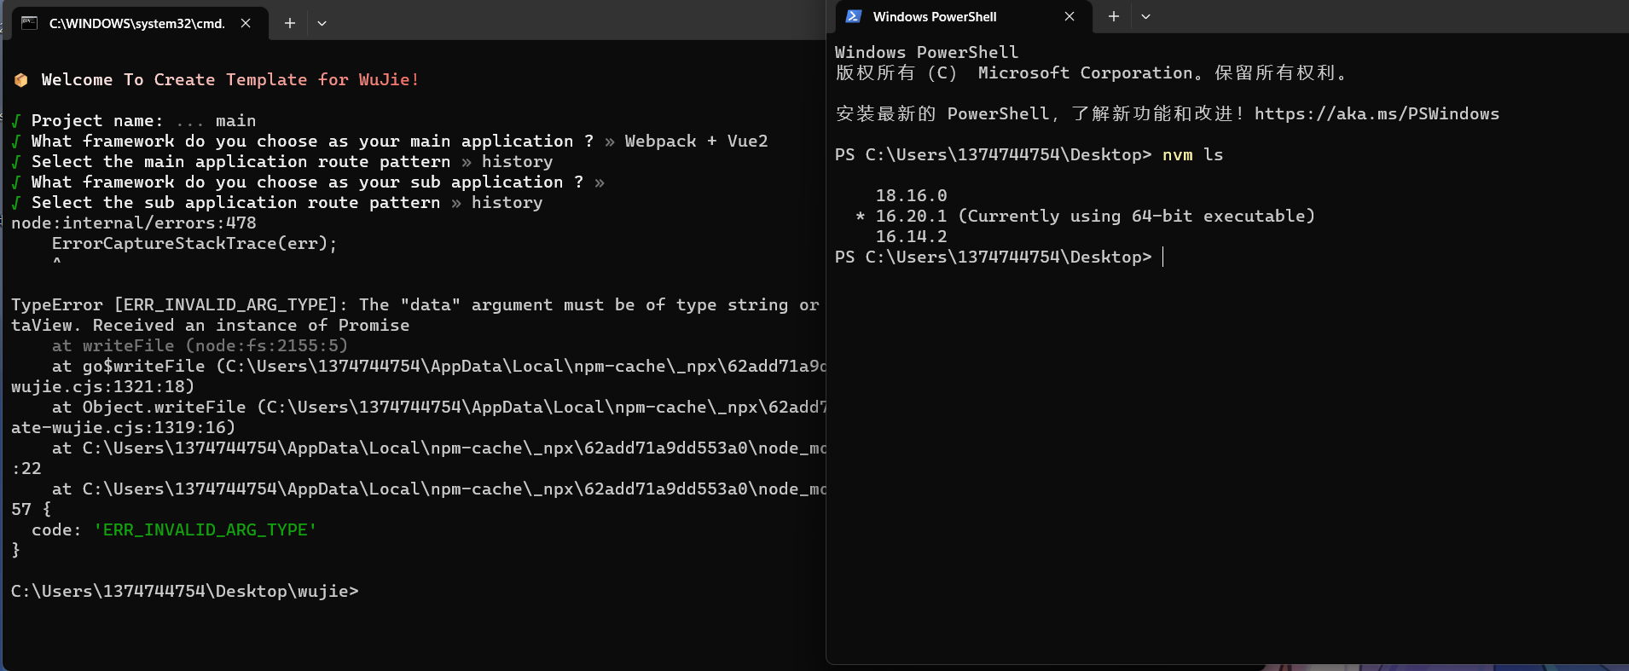Close the Windows PowerShell tab
The image size is (1629, 671).
[x=1070, y=16]
